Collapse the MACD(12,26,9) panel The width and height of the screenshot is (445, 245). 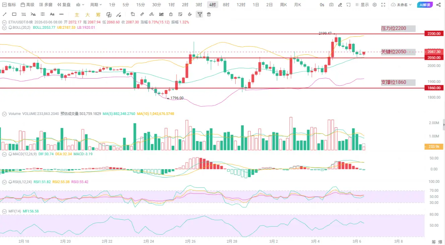4,154
